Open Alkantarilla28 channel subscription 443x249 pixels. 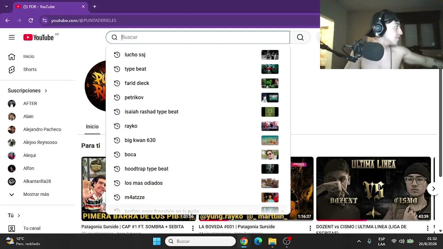[x=37, y=181]
